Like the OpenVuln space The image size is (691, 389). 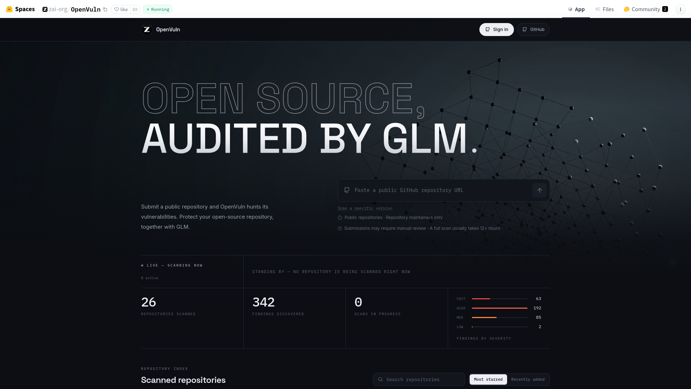pos(121,9)
